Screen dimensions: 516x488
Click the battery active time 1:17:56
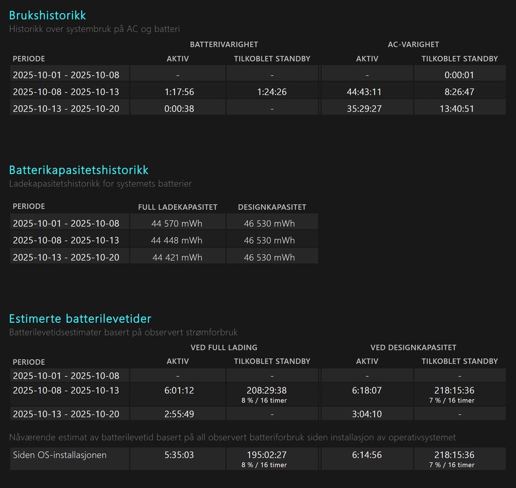point(179,92)
